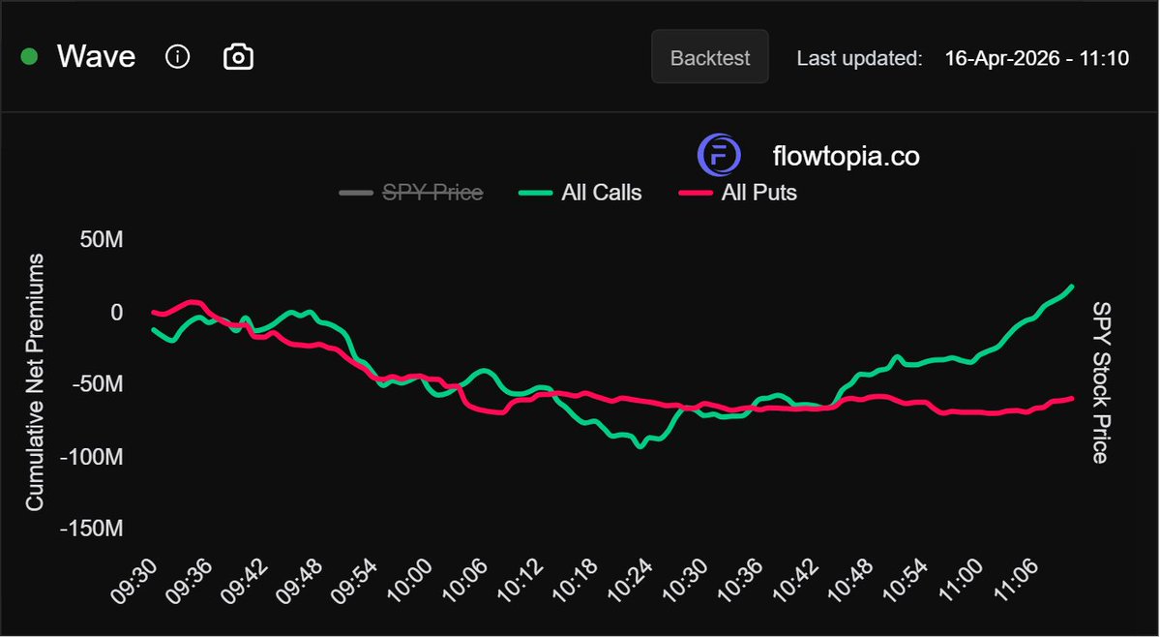Capture chart image via camera icon
Screen dimensions: 1160x637
click(x=238, y=56)
